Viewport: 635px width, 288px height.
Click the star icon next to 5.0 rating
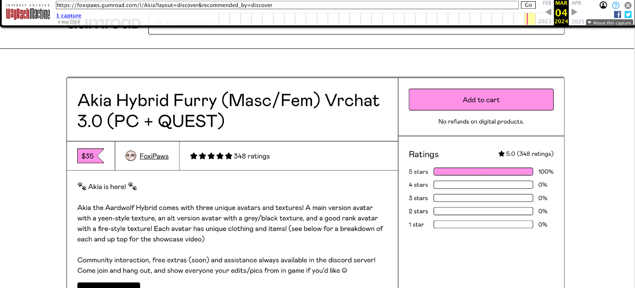pyautogui.click(x=502, y=154)
